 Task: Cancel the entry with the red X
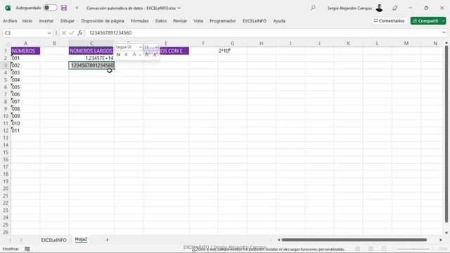click(x=64, y=33)
